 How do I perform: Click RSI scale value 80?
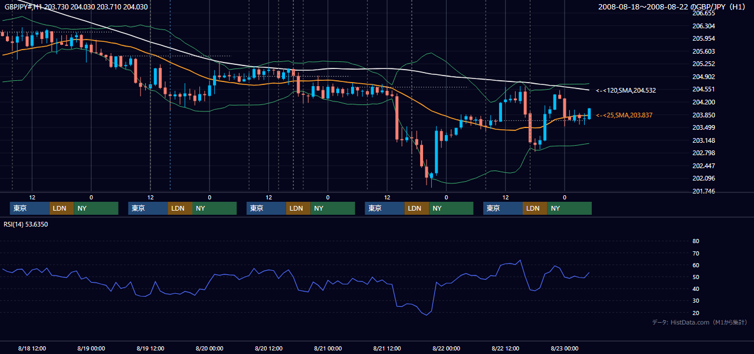click(696, 241)
